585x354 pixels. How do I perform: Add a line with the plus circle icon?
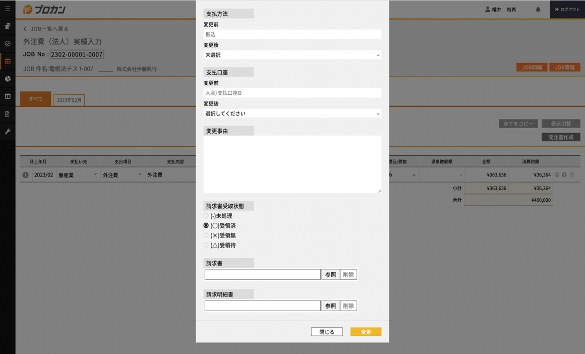pos(564,174)
